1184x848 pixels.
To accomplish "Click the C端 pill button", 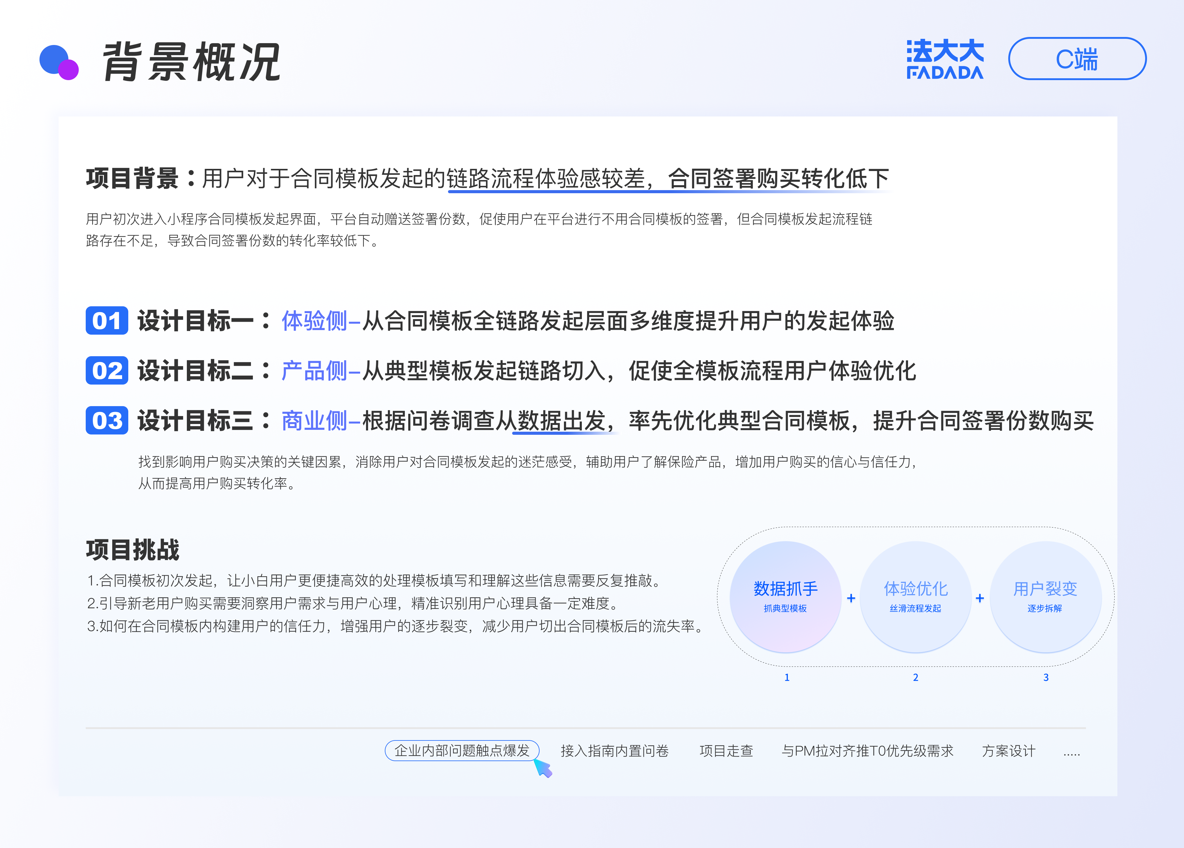I will pyautogui.click(x=1077, y=59).
